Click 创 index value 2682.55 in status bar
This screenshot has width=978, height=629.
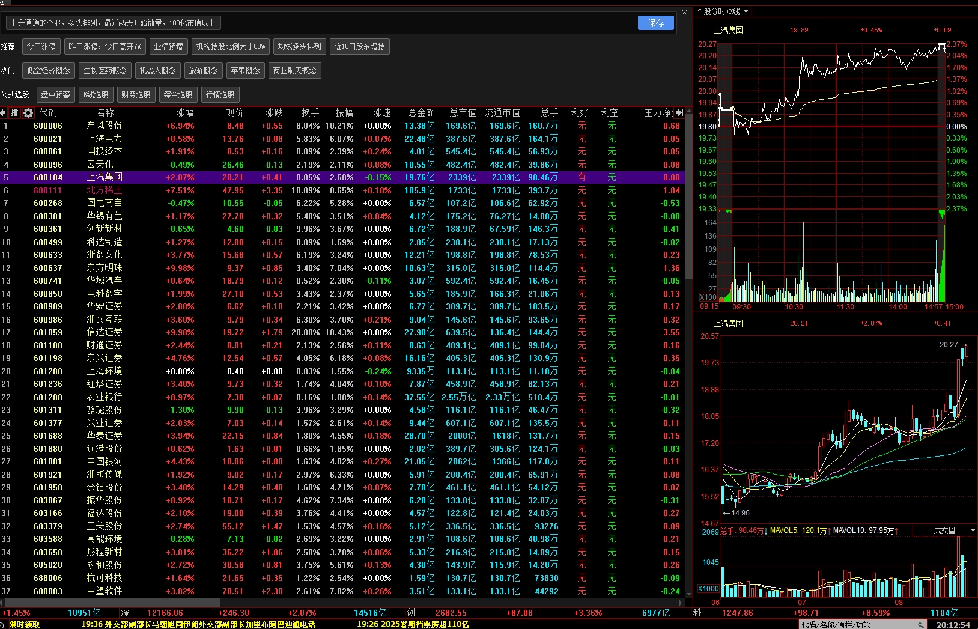pyautogui.click(x=451, y=613)
